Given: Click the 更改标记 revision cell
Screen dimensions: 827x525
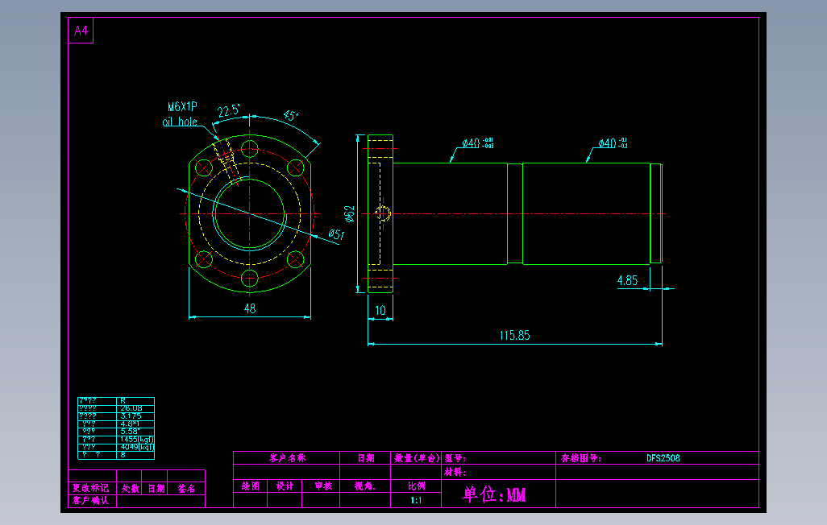Looking at the screenshot, I should (91, 488).
